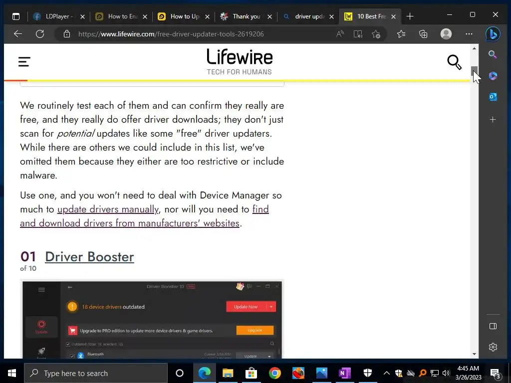Open volume control in system tray

coord(446,373)
